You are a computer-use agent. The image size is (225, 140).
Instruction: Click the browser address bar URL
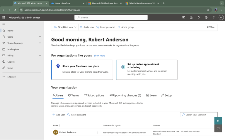52,10
